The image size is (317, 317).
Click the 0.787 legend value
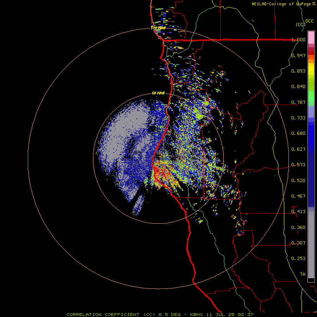coord(298,102)
